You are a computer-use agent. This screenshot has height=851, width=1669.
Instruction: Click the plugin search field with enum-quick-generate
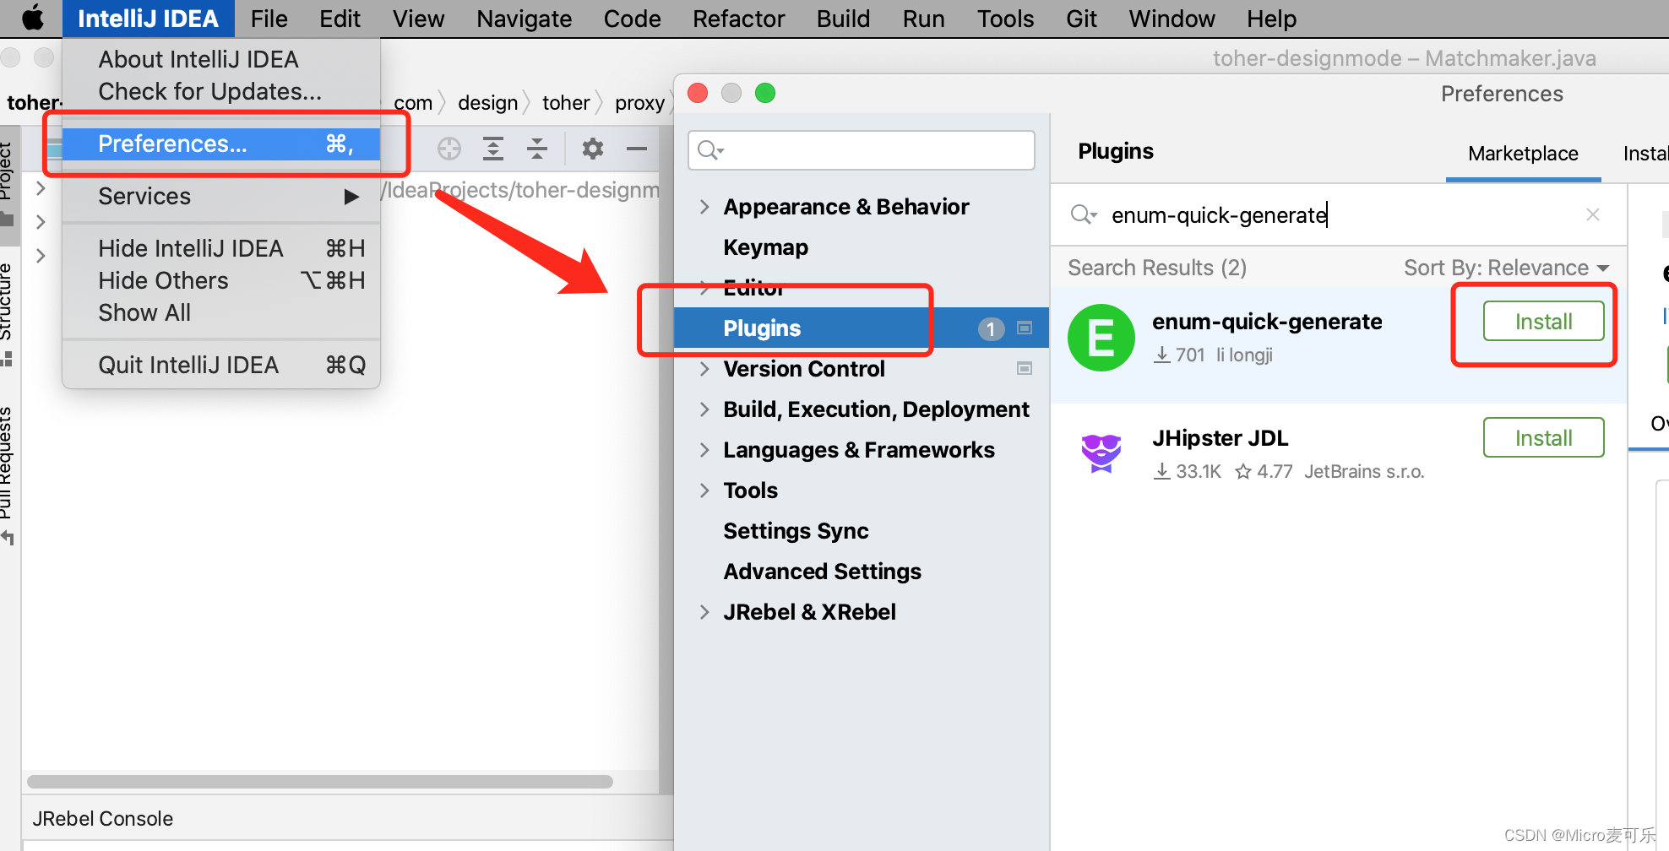coord(1339,215)
